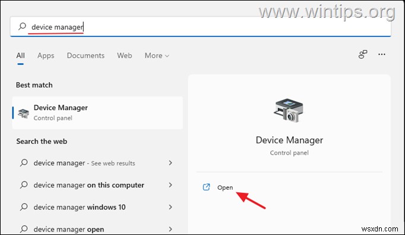
Task: Expand the arrow for 'device manager - See web results'
Action: (x=170, y=163)
